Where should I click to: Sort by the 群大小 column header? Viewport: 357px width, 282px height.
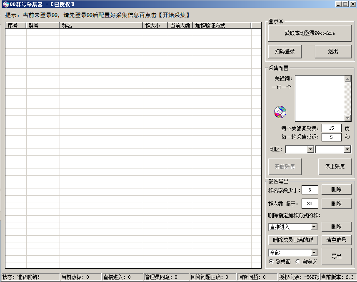pos(155,25)
